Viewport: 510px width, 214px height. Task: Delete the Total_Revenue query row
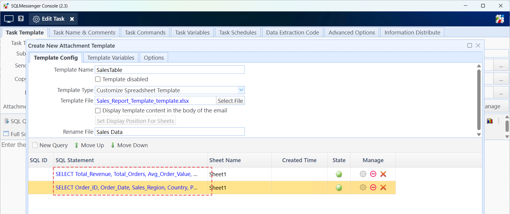pyautogui.click(x=383, y=174)
